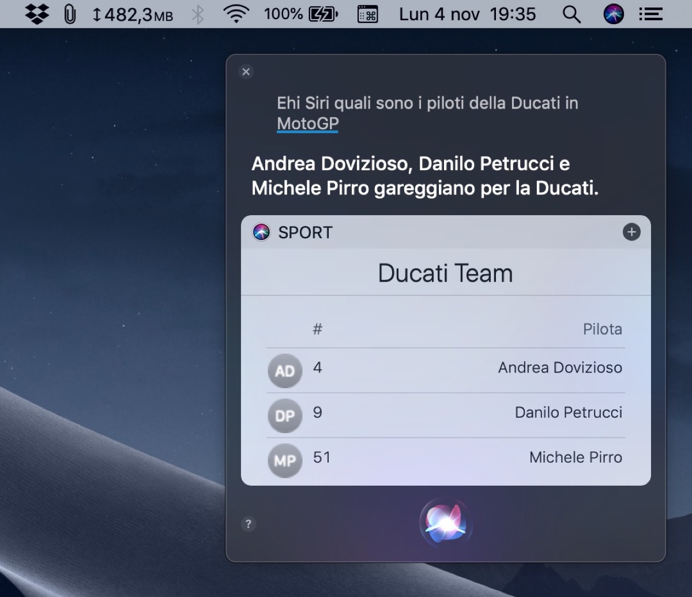
Task: Click number 9 in the rider table
Action: [x=317, y=412]
